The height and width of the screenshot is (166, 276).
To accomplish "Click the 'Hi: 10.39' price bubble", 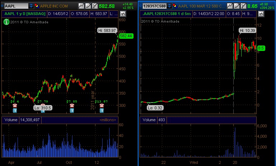I will (x=247, y=30).
